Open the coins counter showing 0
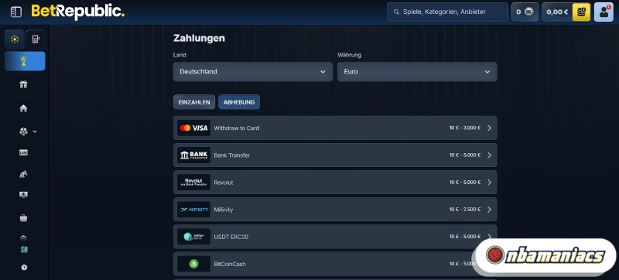 click(x=525, y=12)
